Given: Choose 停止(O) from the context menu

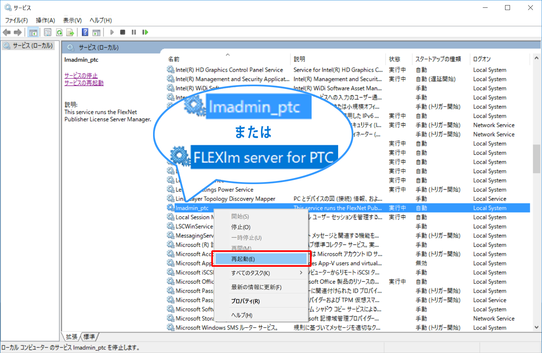Looking at the screenshot, I should [x=241, y=227].
